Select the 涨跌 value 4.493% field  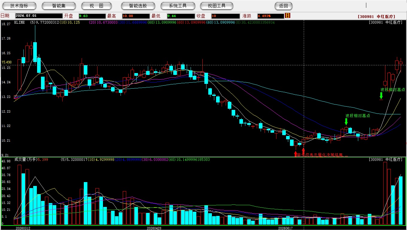click(x=270, y=16)
